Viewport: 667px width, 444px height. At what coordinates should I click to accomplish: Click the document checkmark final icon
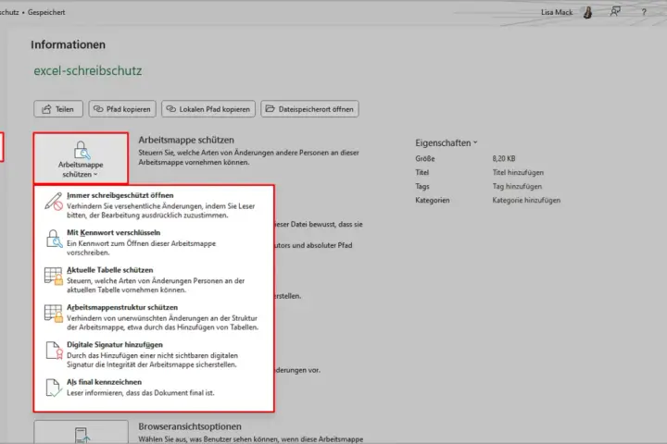tap(54, 388)
